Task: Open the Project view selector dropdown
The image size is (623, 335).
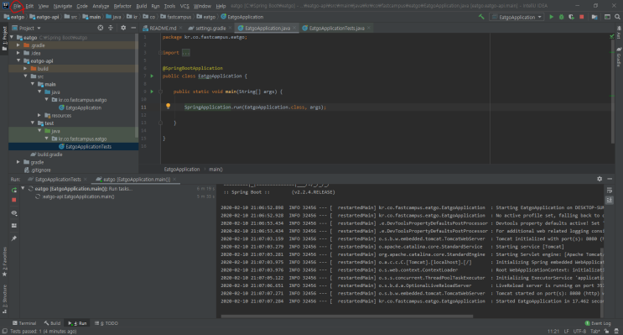Action: 27,29
